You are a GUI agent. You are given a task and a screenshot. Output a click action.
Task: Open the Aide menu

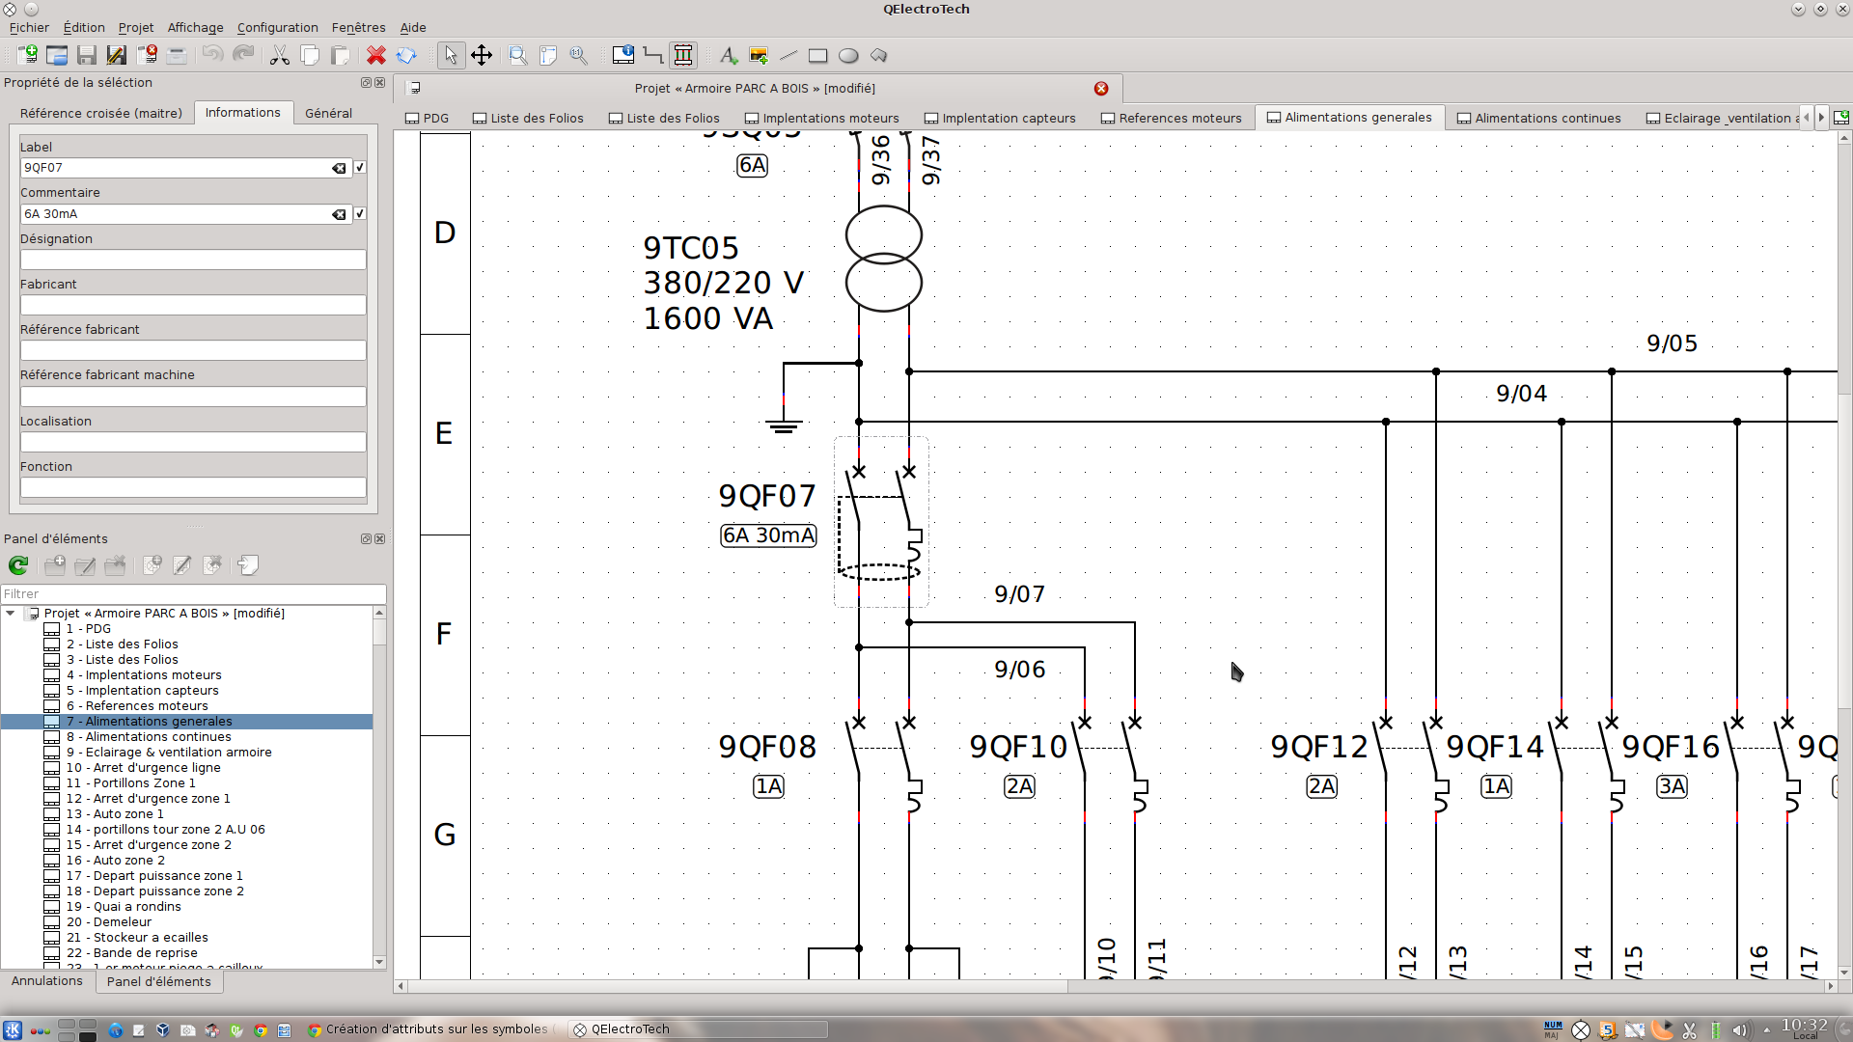[x=413, y=27]
